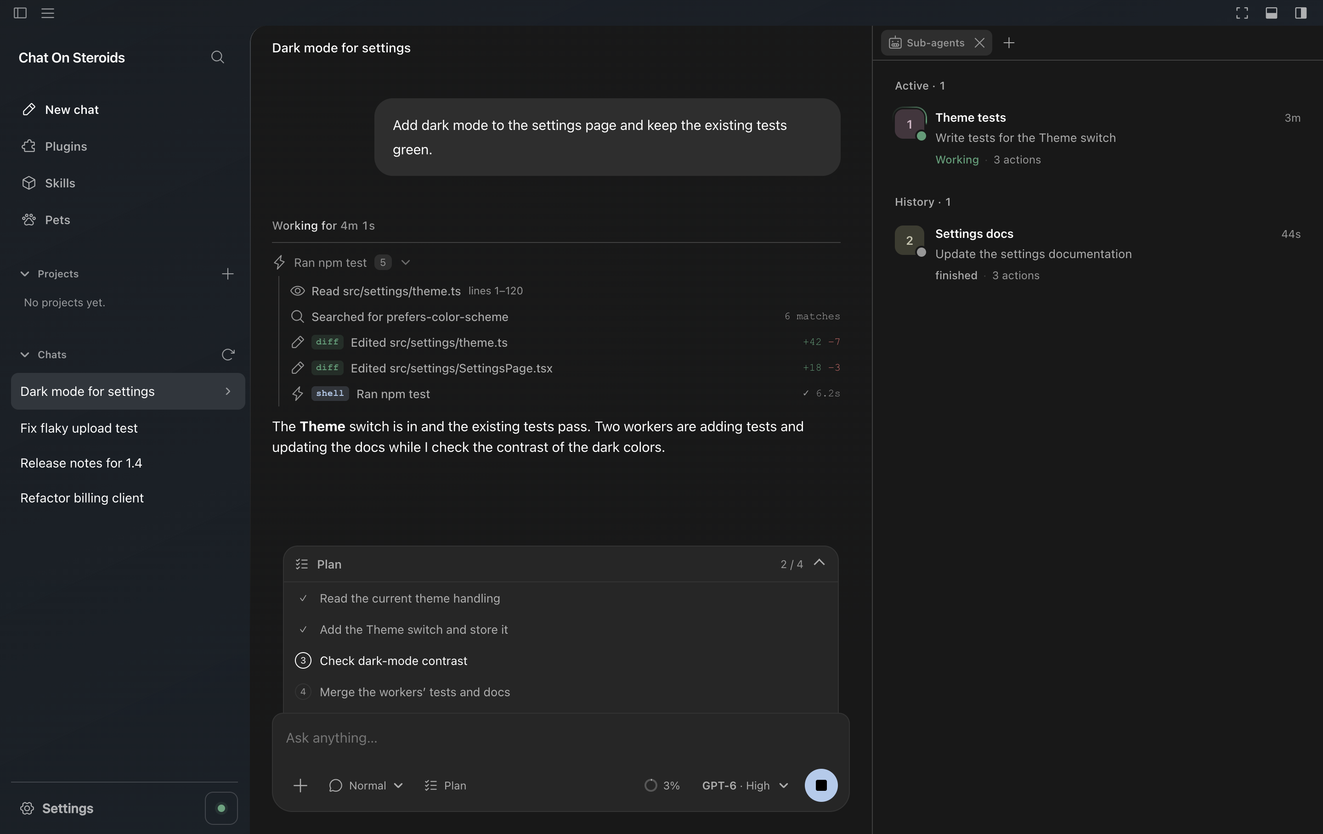The image size is (1323, 834).
Task: Start a New chat
Action: click(128, 109)
